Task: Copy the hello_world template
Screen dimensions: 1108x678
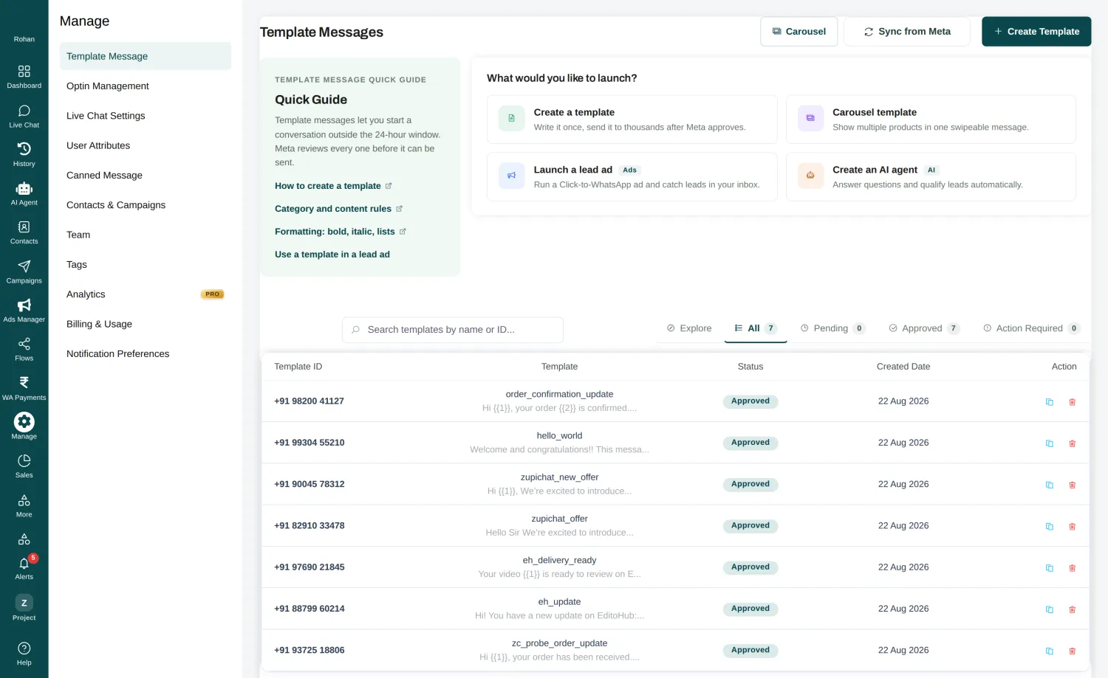Action: (1049, 443)
